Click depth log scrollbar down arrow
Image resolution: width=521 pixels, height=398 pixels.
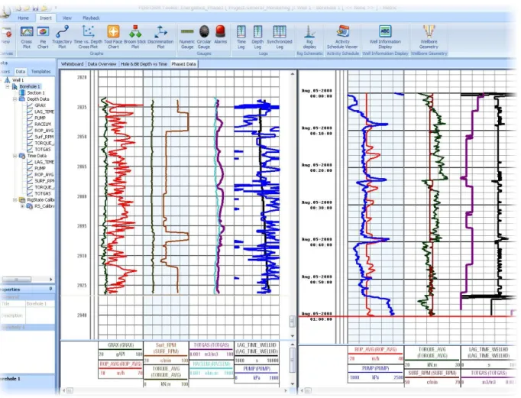293,336
